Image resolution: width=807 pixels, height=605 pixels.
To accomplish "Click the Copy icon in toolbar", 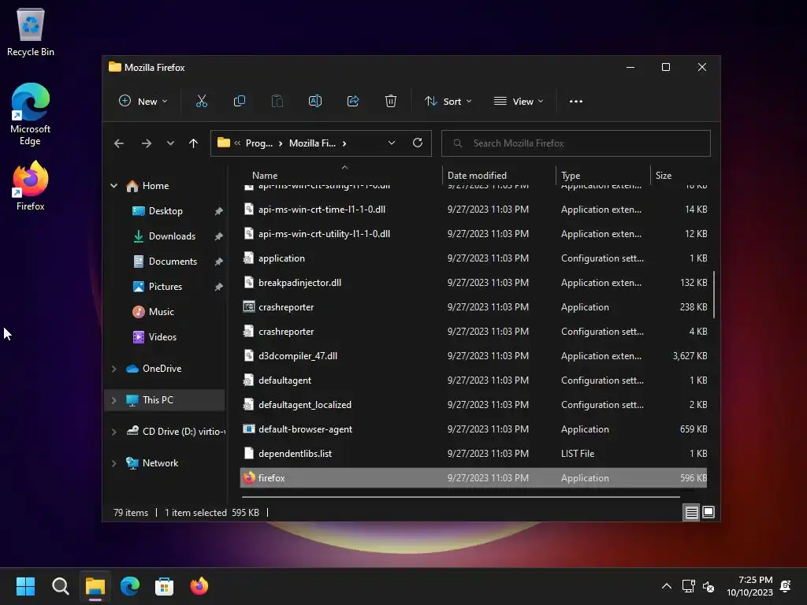I will click(240, 102).
